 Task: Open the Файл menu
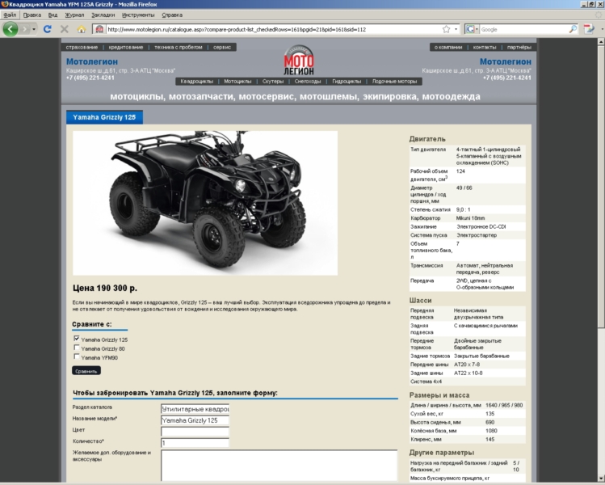pos(10,15)
